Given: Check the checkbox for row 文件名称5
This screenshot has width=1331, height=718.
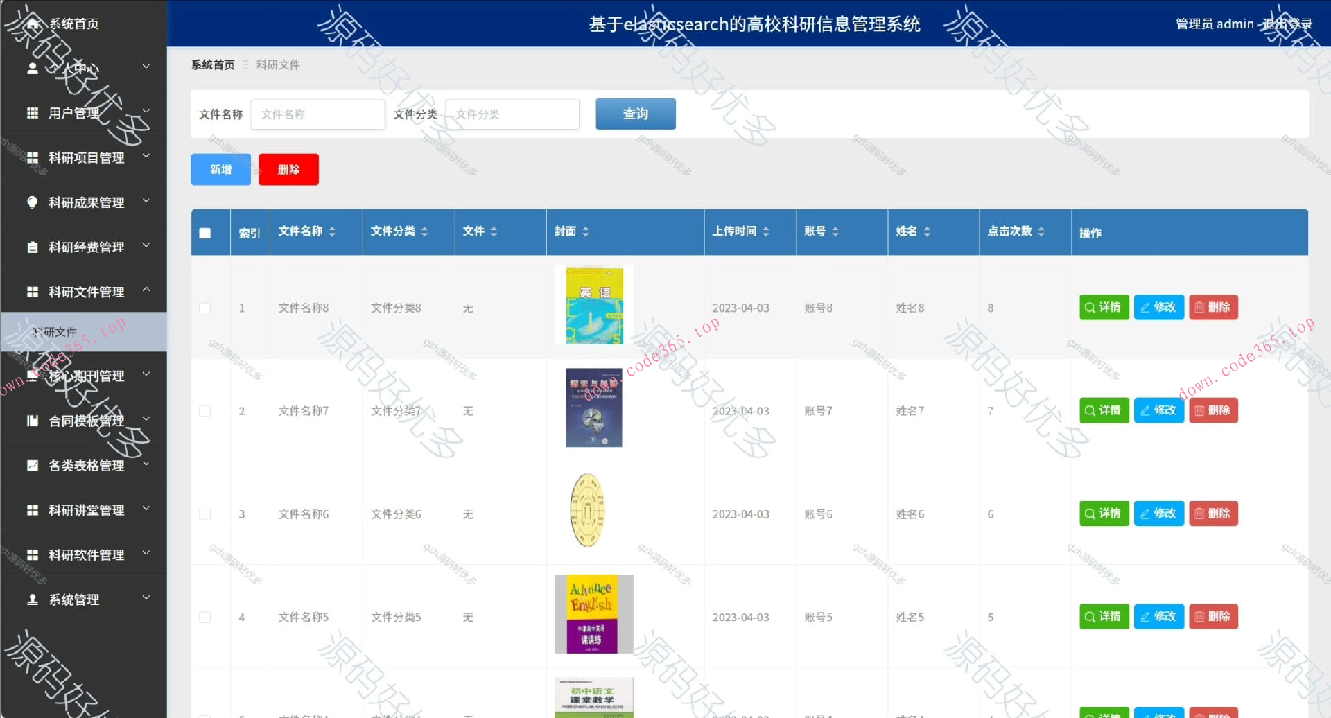Looking at the screenshot, I should (x=204, y=617).
